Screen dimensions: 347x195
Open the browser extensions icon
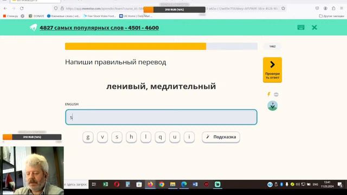(x=333, y=9)
